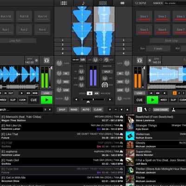186x186 pixels.
Task: Toggle the mic on-air button
Action: tap(76, 60)
